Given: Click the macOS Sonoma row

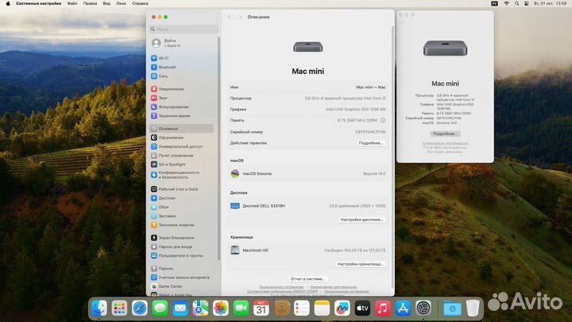Looking at the screenshot, I should 307,174.
